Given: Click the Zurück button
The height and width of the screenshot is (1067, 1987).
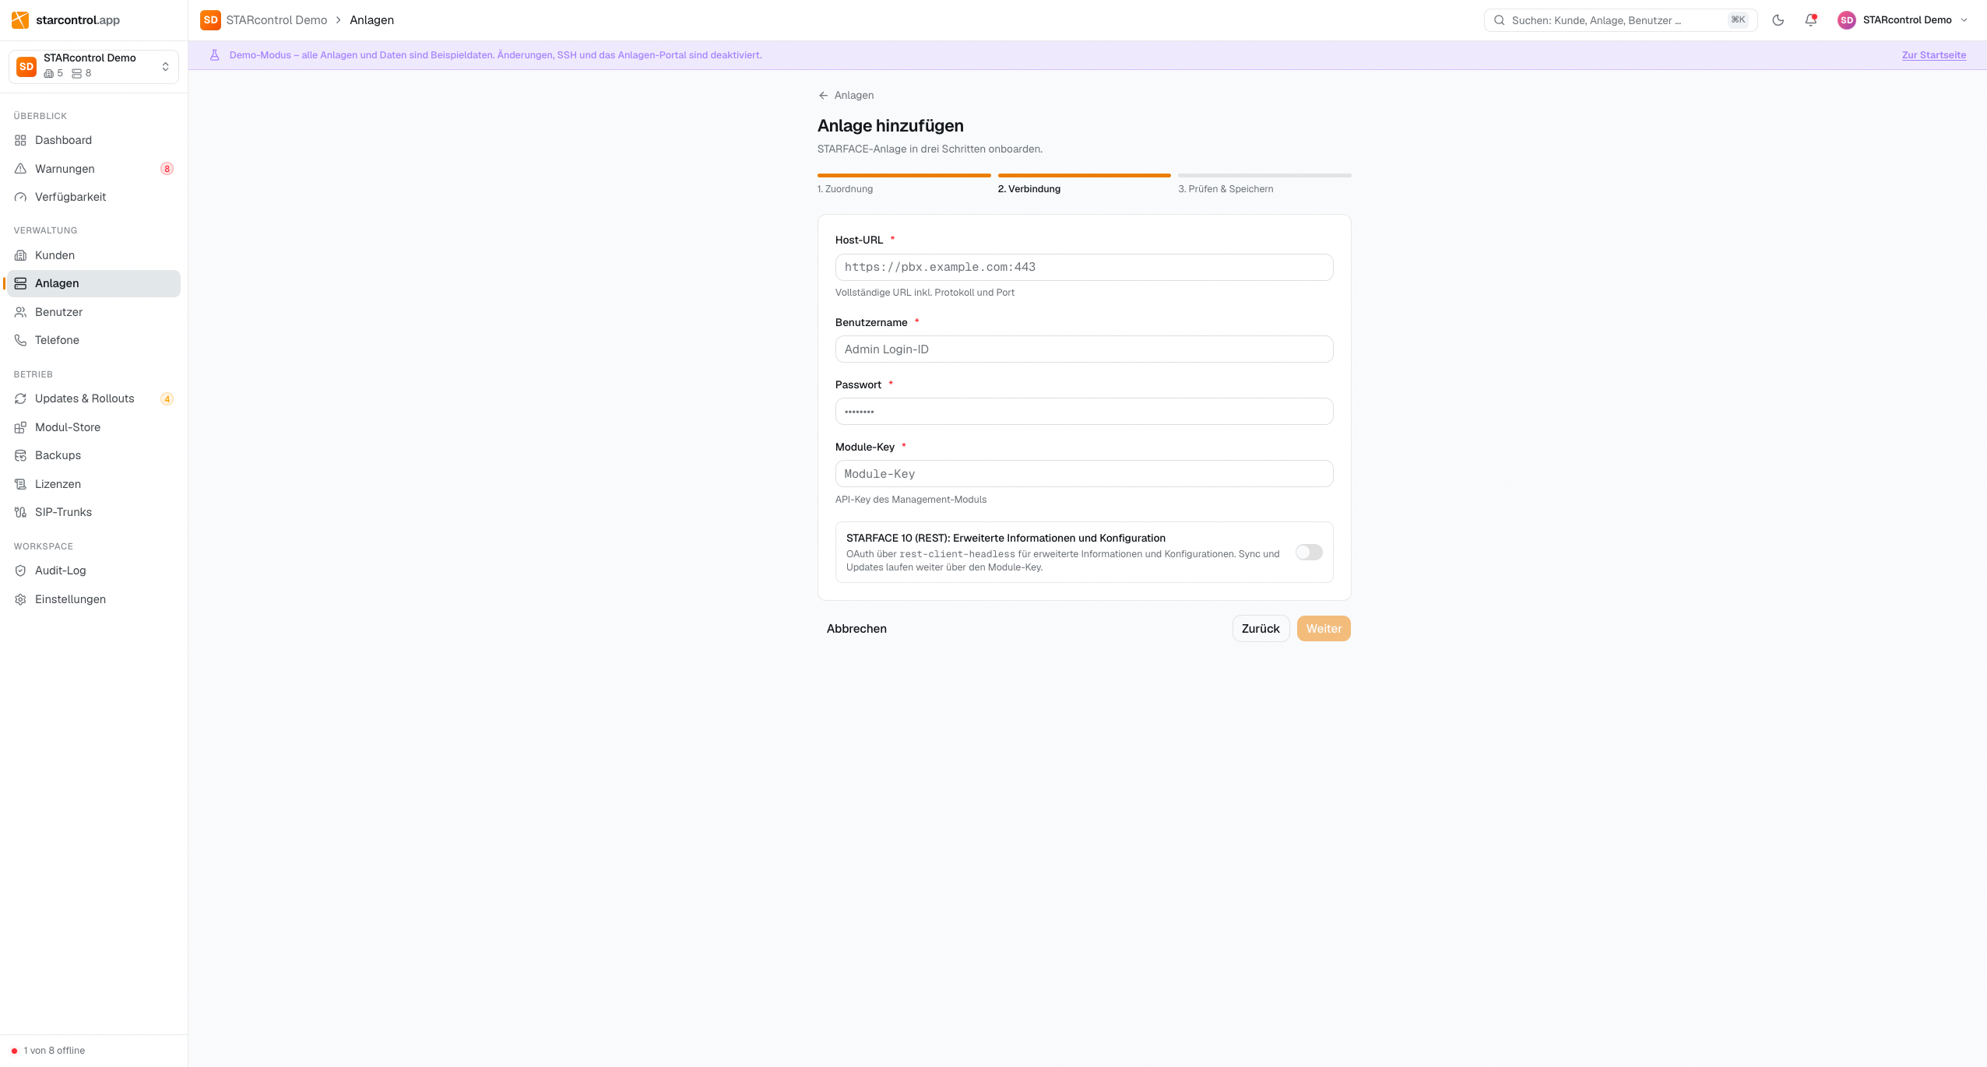Looking at the screenshot, I should (1261, 629).
